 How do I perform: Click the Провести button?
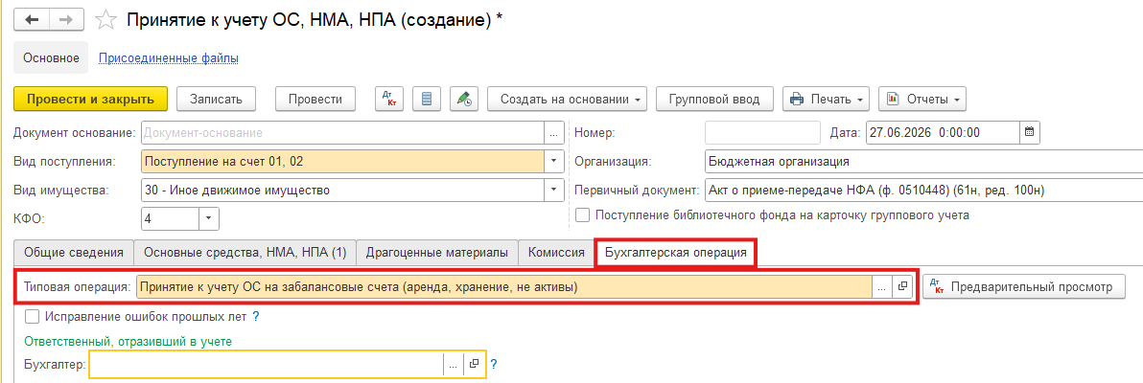point(315,99)
